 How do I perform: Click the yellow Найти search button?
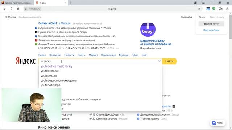[169, 61]
